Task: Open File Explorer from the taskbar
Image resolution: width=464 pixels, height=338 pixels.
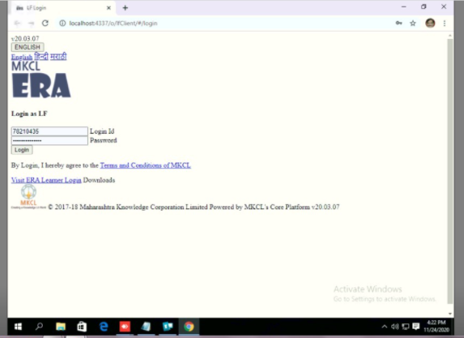Action: click(x=61, y=327)
